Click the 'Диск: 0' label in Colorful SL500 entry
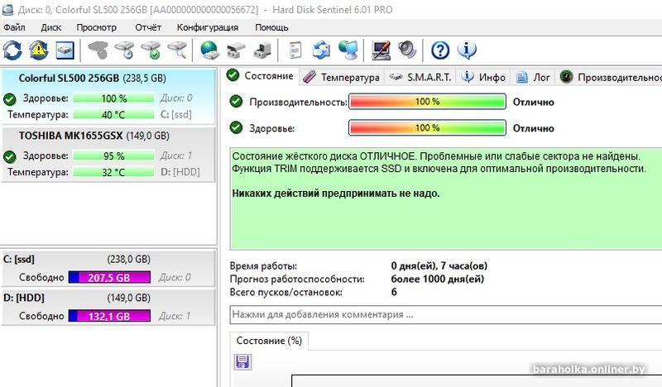Image resolution: width=662 pixels, height=387 pixels. point(176,98)
